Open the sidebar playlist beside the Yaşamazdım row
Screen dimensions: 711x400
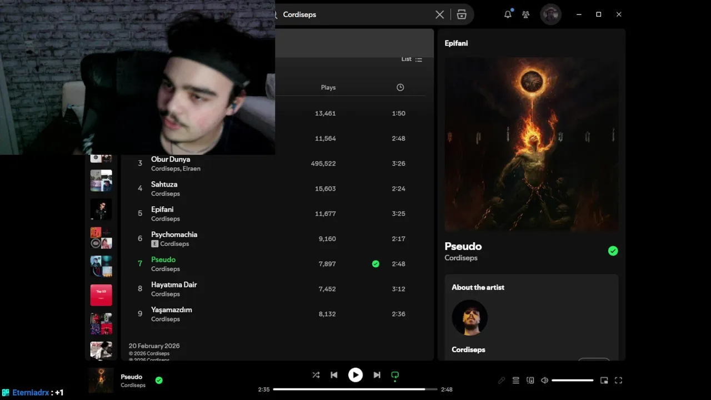pyautogui.click(x=101, y=323)
